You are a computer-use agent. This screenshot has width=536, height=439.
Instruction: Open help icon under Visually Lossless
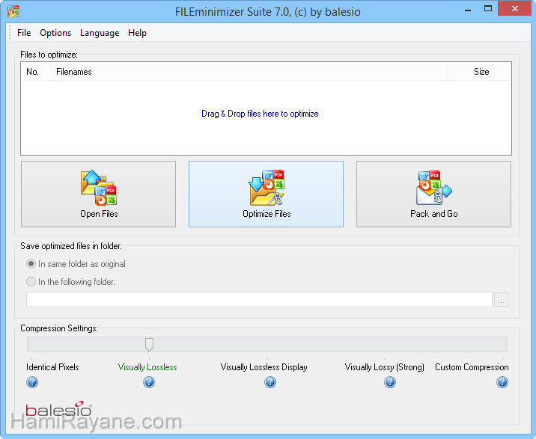point(149,382)
